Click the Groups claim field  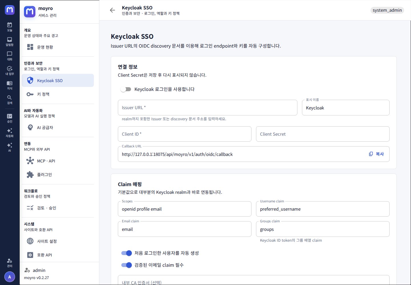click(x=323, y=229)
